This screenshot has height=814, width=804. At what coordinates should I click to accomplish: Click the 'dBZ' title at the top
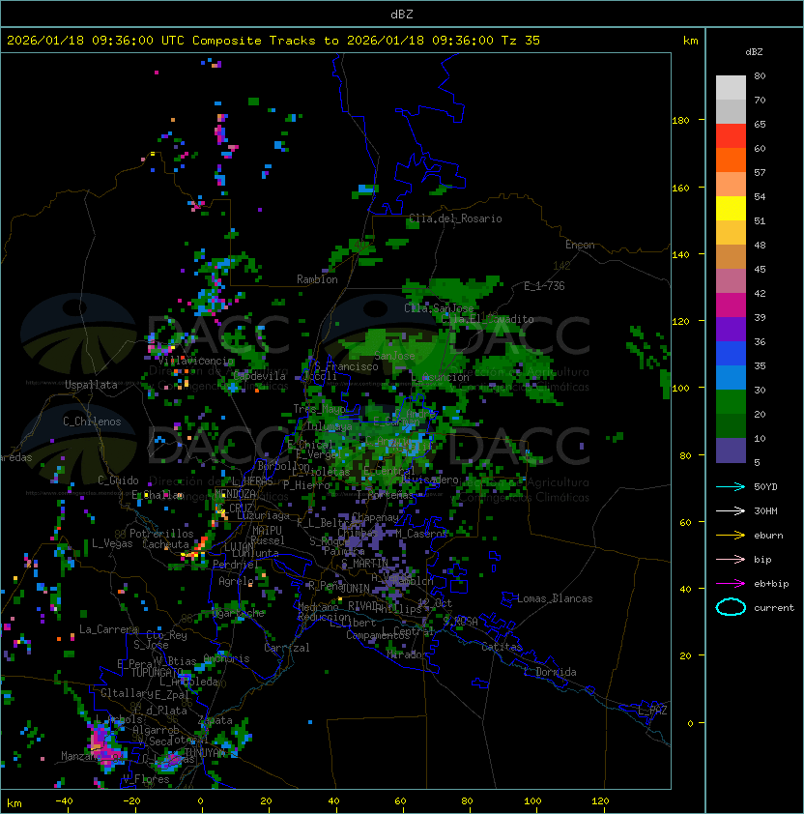[402, 14]
